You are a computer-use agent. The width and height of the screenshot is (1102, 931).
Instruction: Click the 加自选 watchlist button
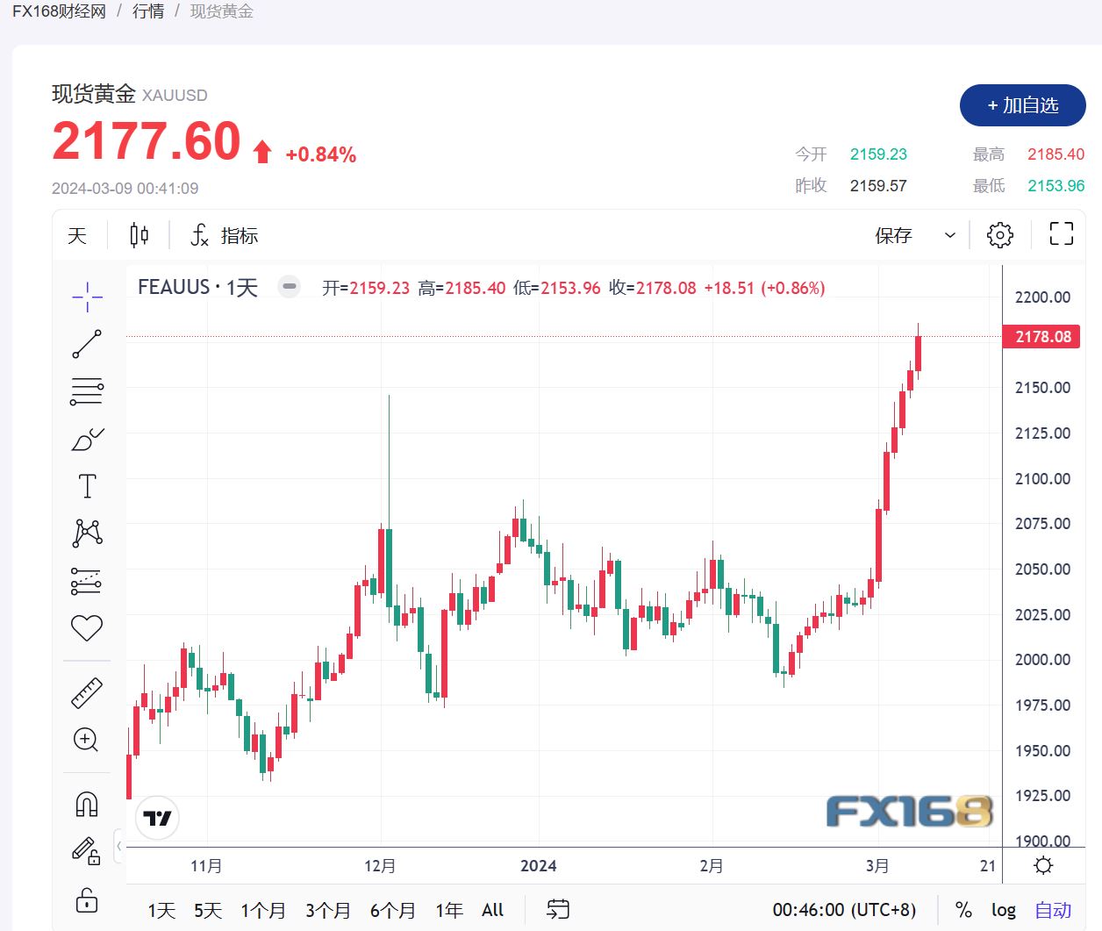tap(1022, 104)
